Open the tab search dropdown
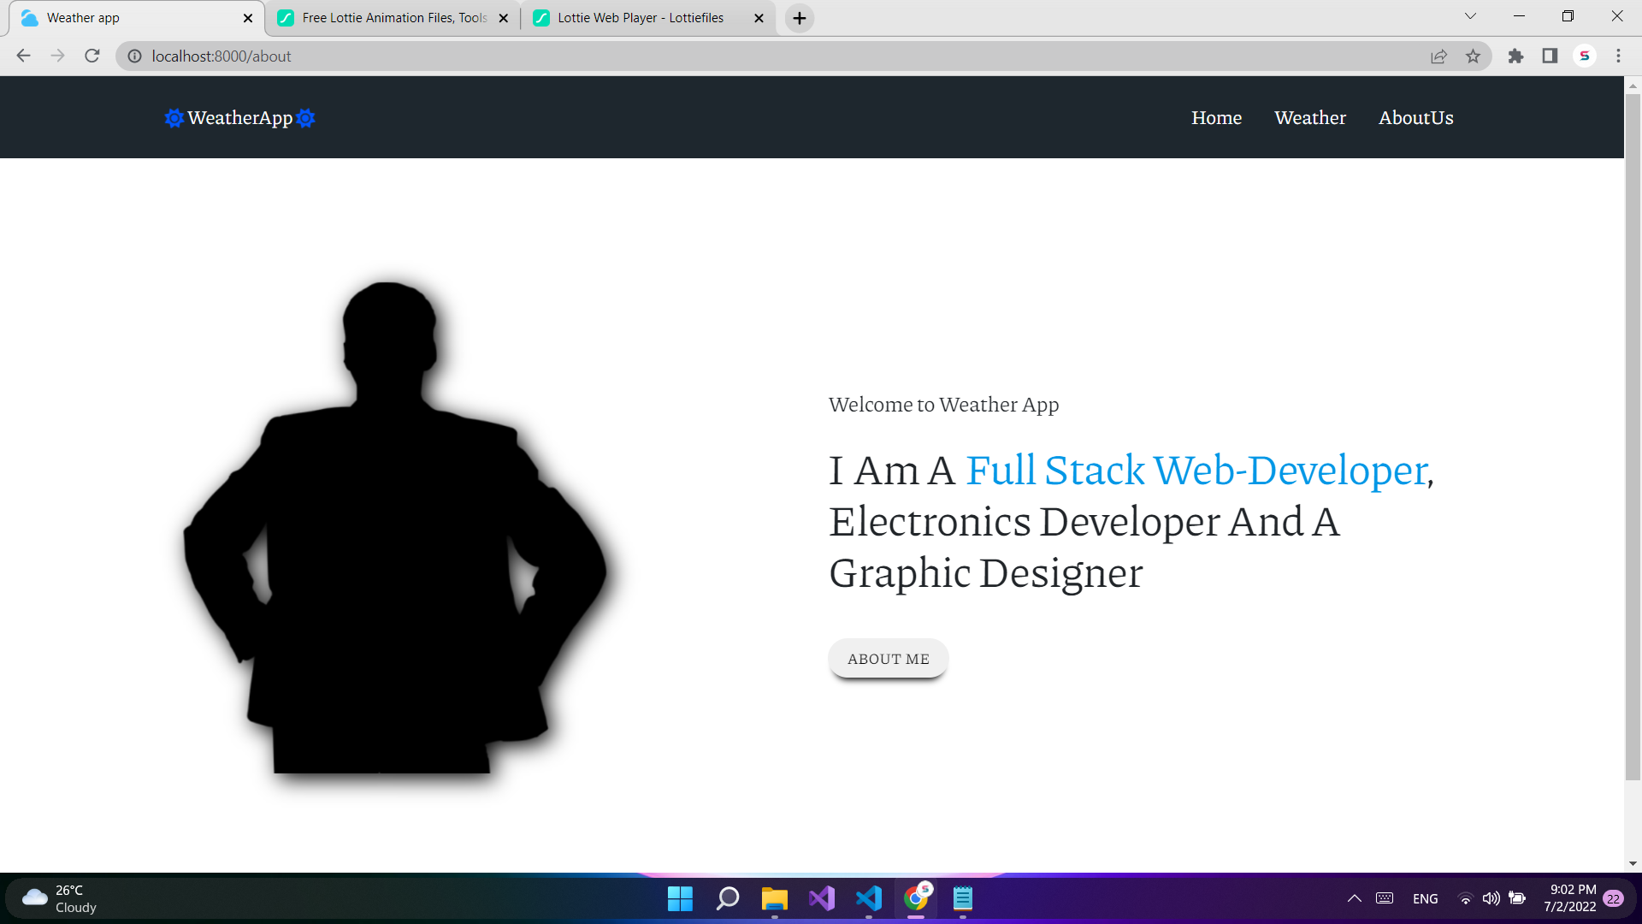Image resolution: width=1642 pixels, height=924 pixels. (1469, 15)
